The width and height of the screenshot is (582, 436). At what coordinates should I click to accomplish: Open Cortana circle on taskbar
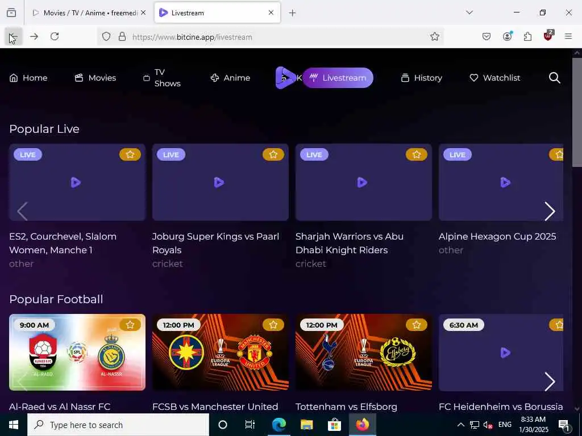[x=223, y=425]
